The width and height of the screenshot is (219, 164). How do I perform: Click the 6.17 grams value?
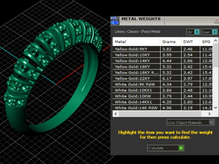click(167, 78)
